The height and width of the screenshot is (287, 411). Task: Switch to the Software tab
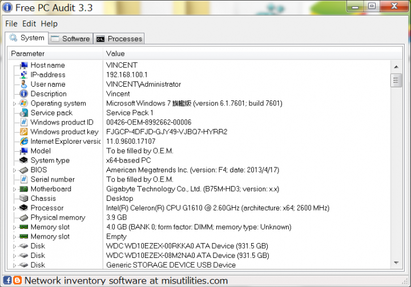coord(71,39)
